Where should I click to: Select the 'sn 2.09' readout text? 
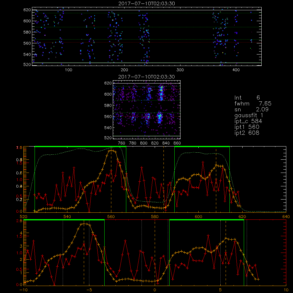251,109
